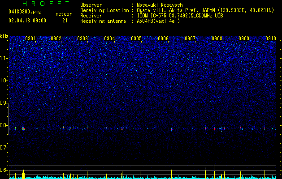Click the 0904 time marker
The width and height of the screenshot is (282, 179).
pos(109,38)
